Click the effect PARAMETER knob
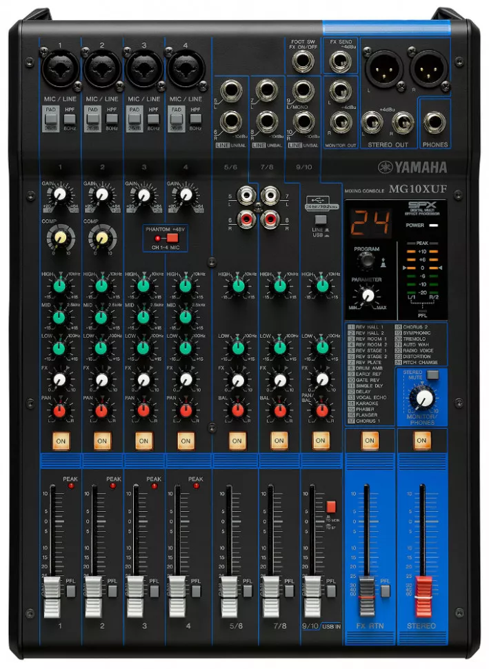489x669 pixels. pos(368,296)
